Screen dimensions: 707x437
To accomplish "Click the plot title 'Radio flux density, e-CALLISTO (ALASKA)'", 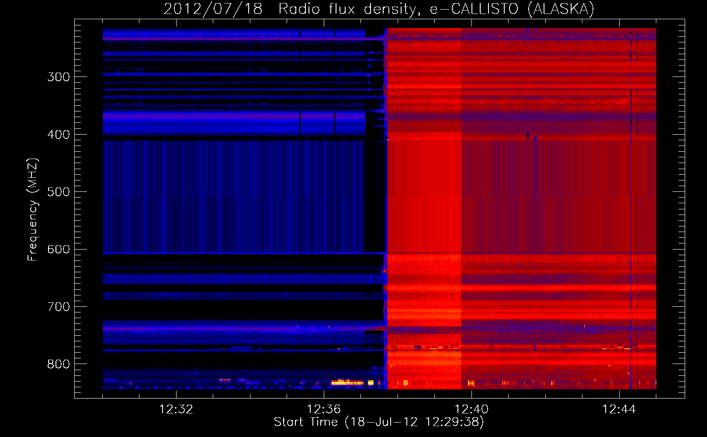I will (x=437, y=9).
